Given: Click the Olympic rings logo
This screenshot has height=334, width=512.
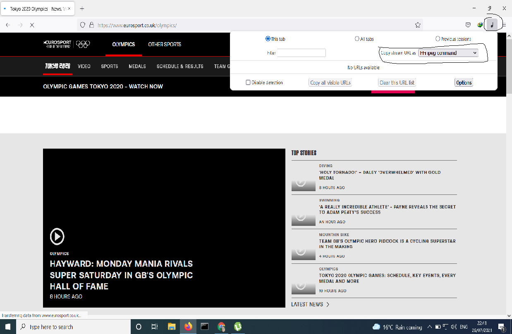Looking at the screenshot, I should (83, 44).
